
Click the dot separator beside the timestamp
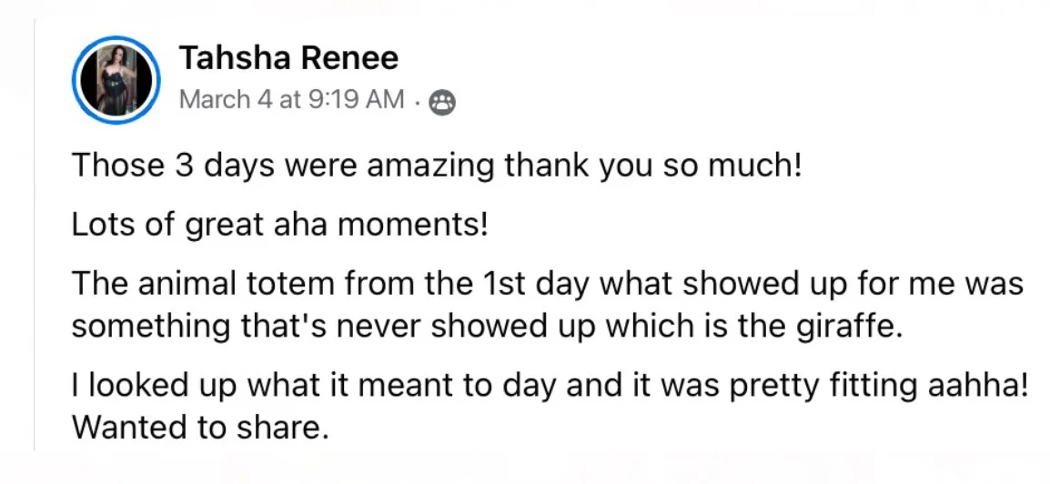coord(418,103)
